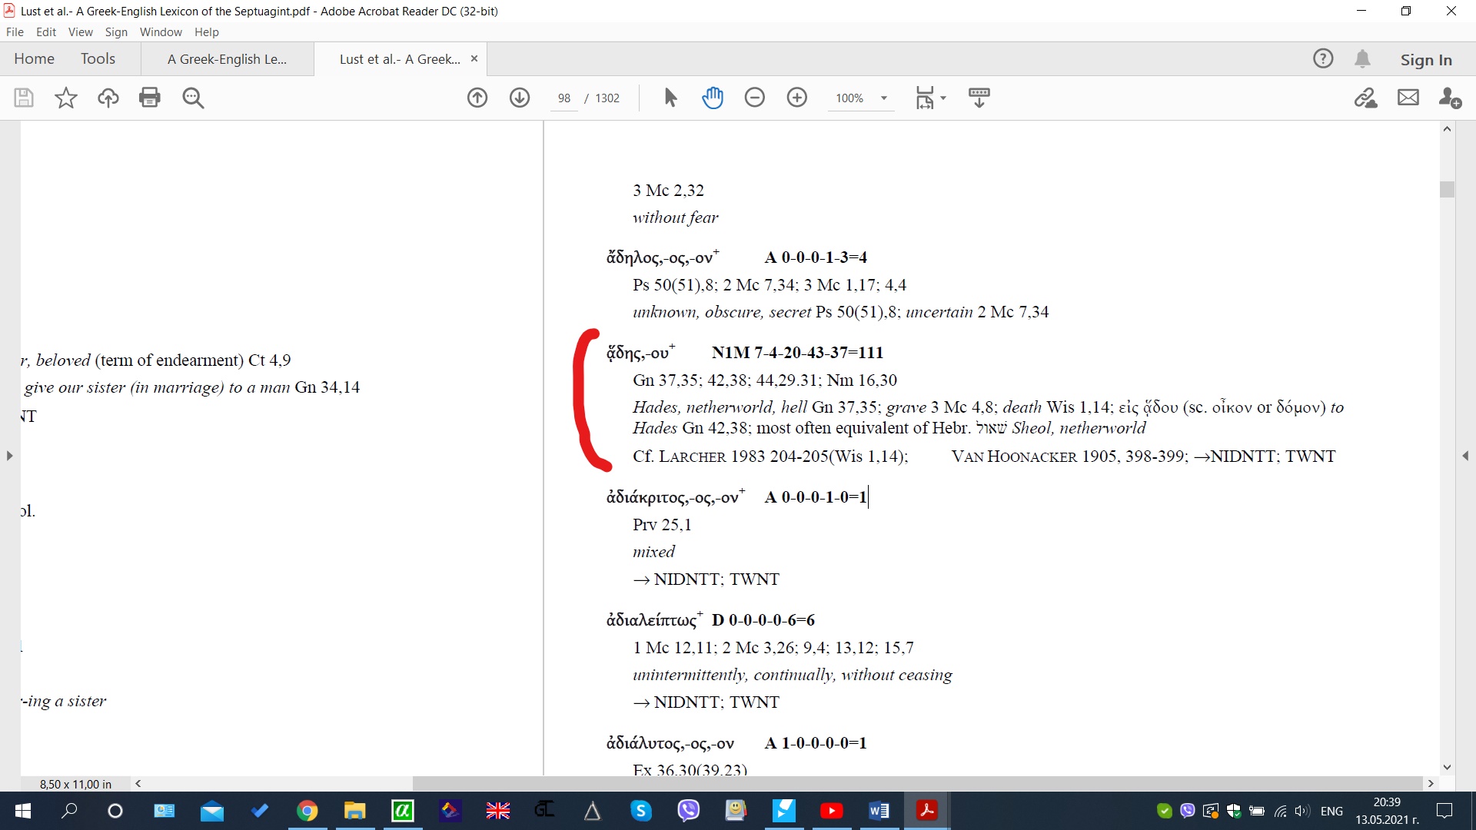Zoom out with minus button
Viewport: 1476px width, 830px height.
(755, 98)
